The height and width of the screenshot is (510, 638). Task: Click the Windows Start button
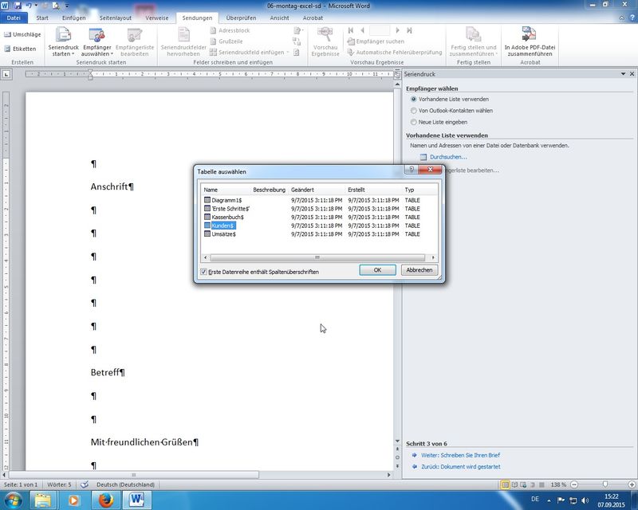13,500
